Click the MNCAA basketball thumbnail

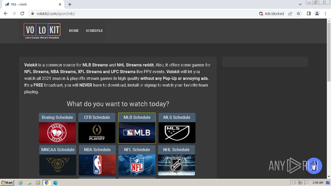click(x=58, y=165)
